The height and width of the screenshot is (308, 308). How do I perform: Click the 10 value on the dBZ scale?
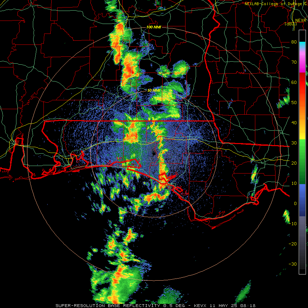pyautogui.click(x=294, y=183)
